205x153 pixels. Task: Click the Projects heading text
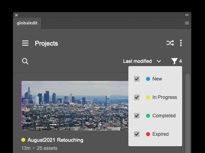pos(47,43)
